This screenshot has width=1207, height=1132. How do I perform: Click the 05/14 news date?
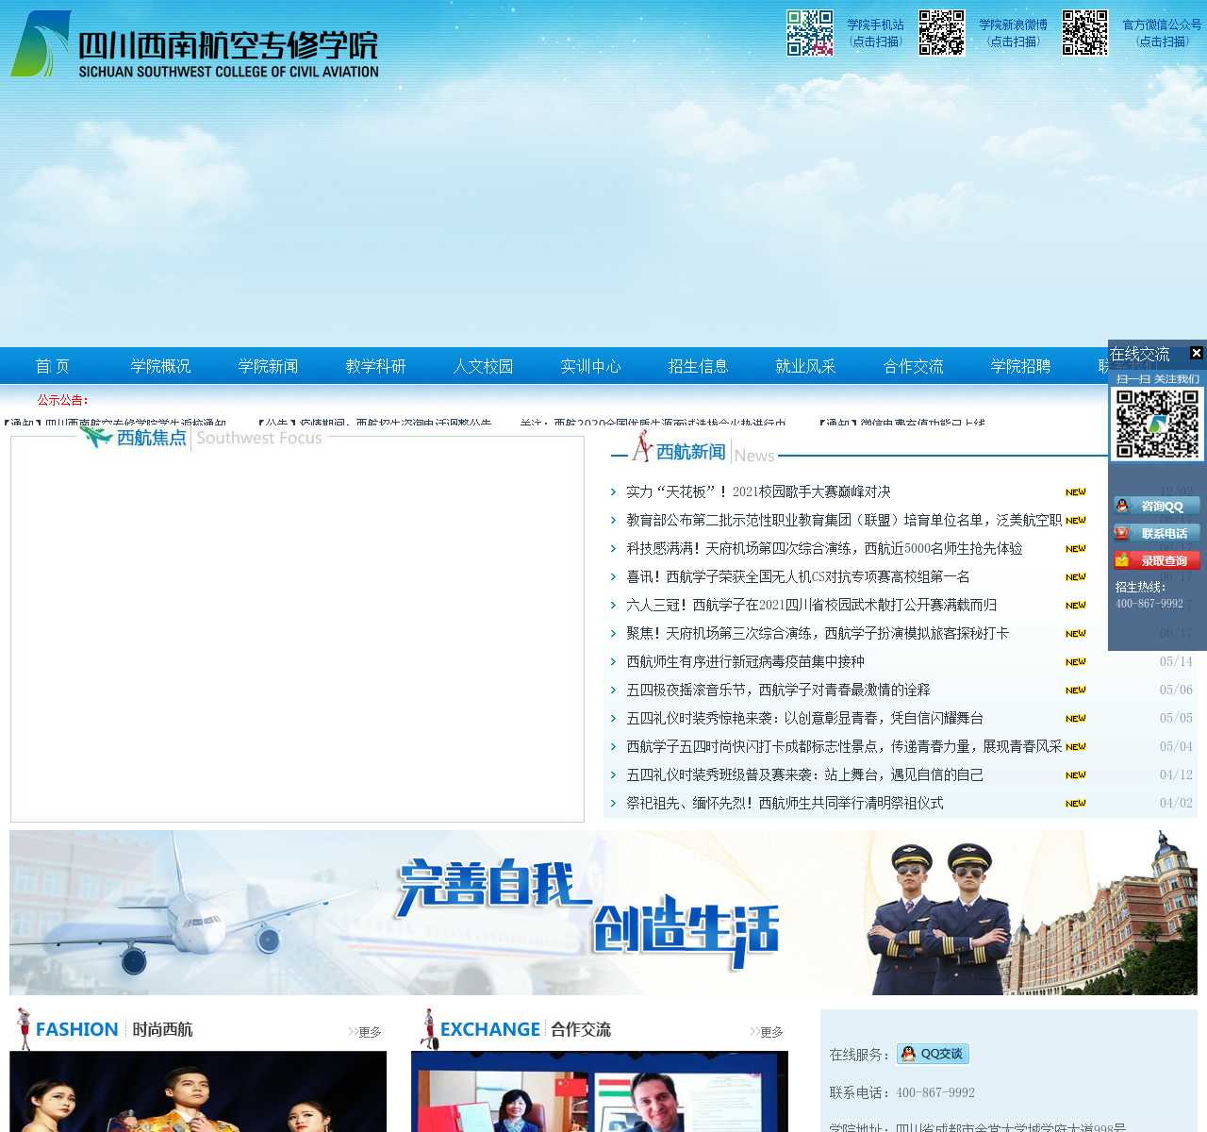coord(1176,661)
